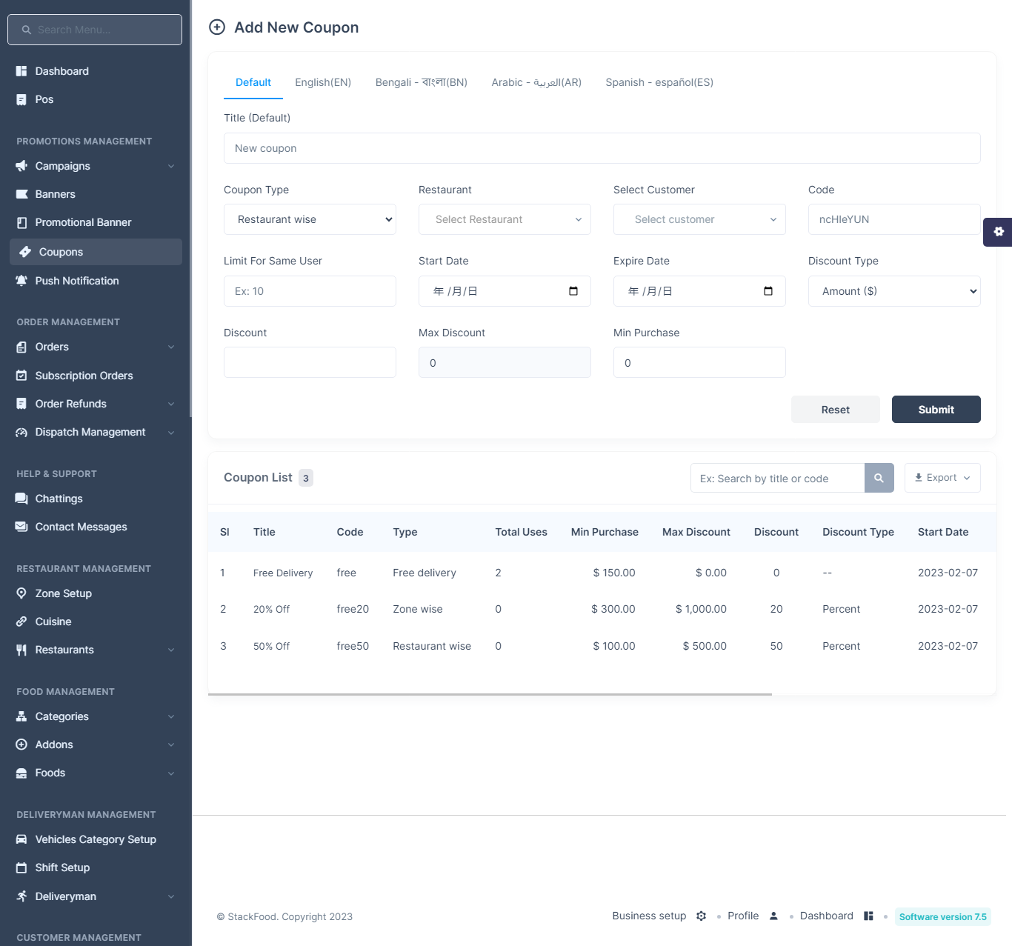The width and height of the screenshot is (1012, 946).
Task: Expand the Restaurants sidebar submenu
Action: [96, 650]
